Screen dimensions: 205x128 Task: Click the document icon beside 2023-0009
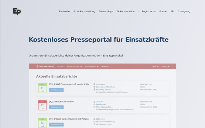(94, 84)
